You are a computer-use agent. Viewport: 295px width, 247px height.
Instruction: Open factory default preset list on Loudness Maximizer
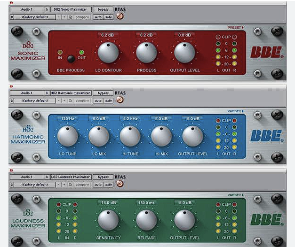click(x=35, y=185)
